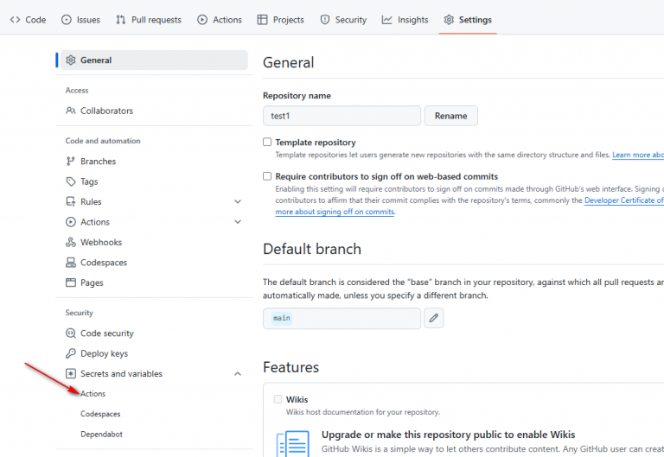Click the Collaborators people icon
Screen dimensions: 664x457
click(x=72, y=111)
